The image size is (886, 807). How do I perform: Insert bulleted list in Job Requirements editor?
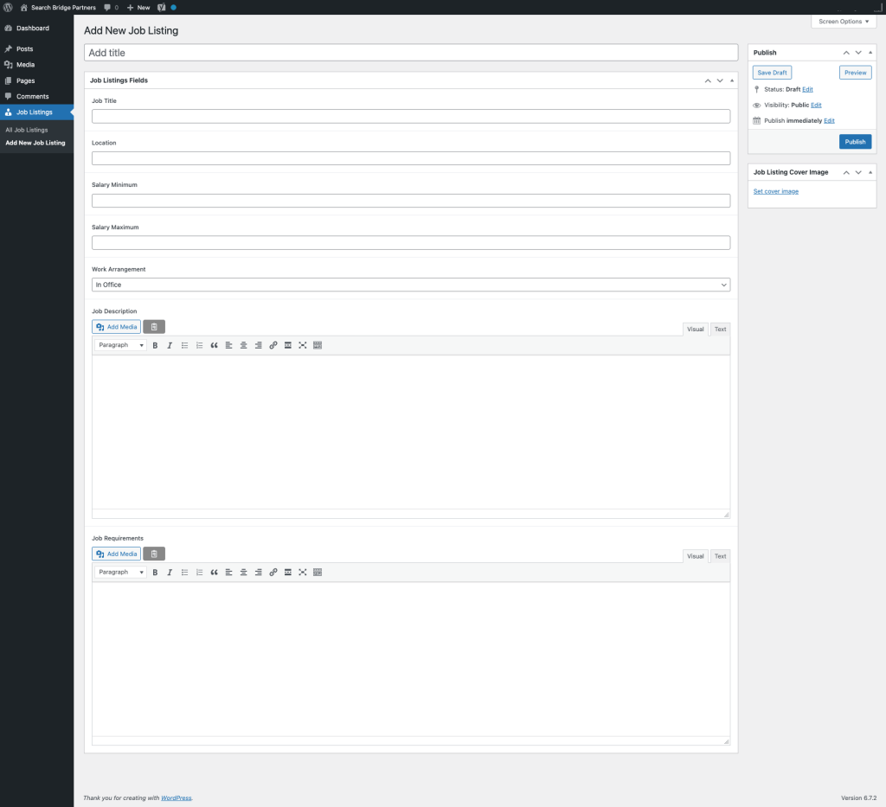click(x=184, y=572)
